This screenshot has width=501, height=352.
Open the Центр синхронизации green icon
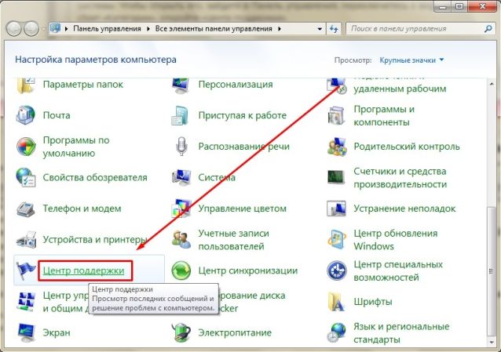[181, 271]
